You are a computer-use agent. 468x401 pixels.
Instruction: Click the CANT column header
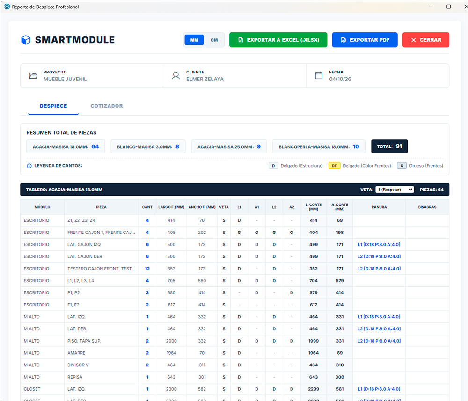pos(147,207)
